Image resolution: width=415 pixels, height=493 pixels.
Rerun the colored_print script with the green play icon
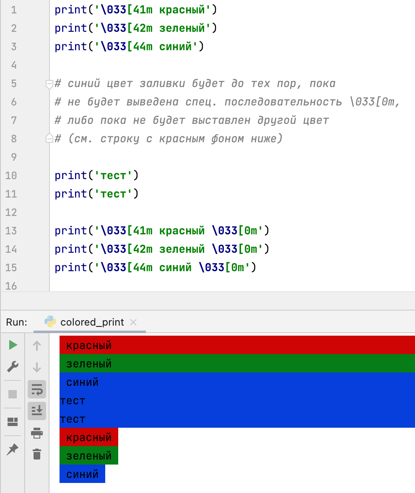[13, 345]
